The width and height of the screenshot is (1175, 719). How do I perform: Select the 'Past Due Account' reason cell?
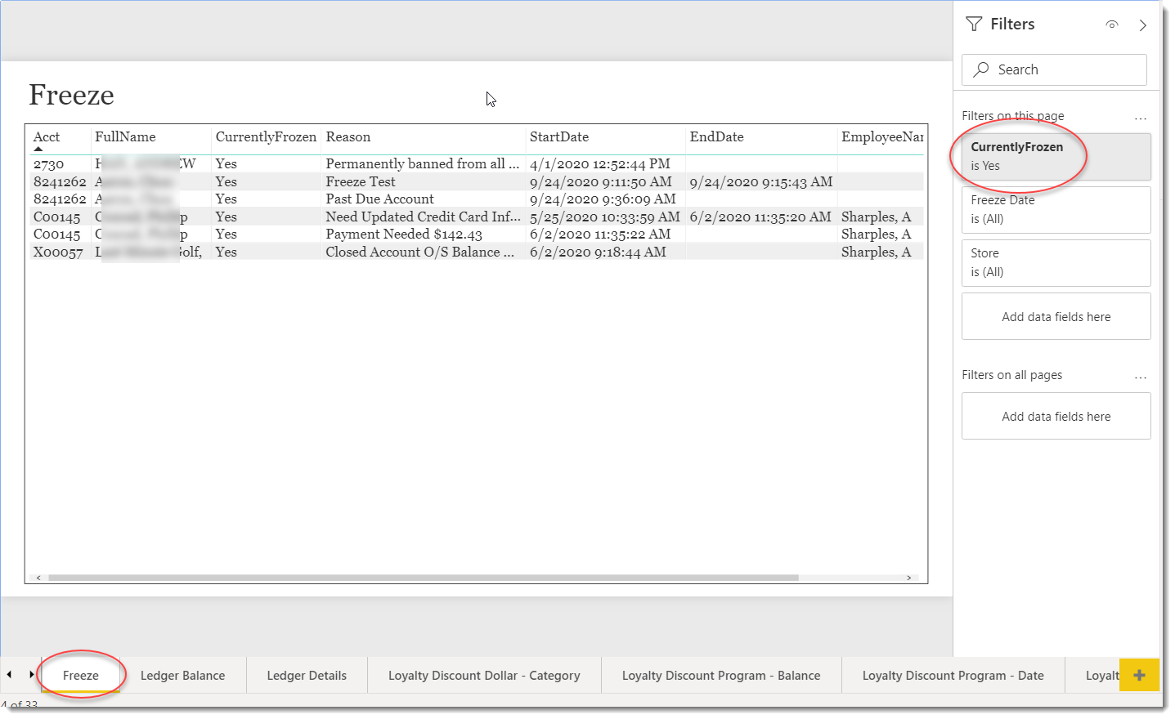point(380,199)
